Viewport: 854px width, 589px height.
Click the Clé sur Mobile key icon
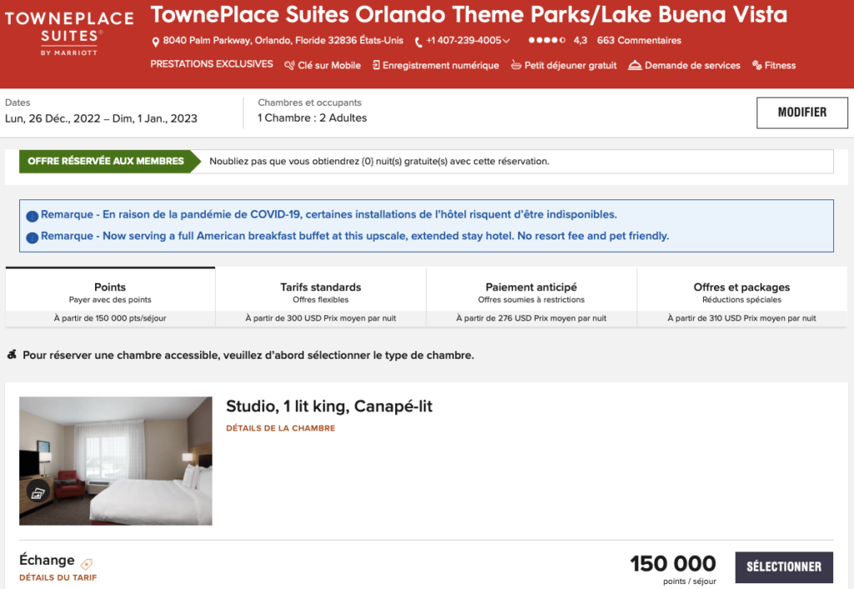pos(290,65)
